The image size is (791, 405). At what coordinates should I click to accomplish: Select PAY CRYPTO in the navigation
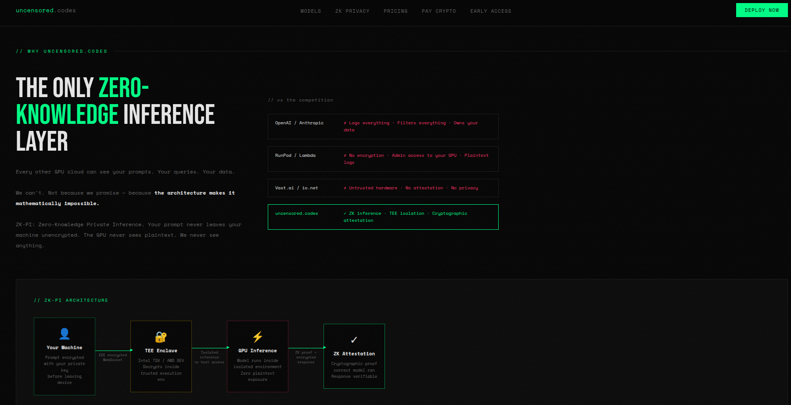click(439, 11)
